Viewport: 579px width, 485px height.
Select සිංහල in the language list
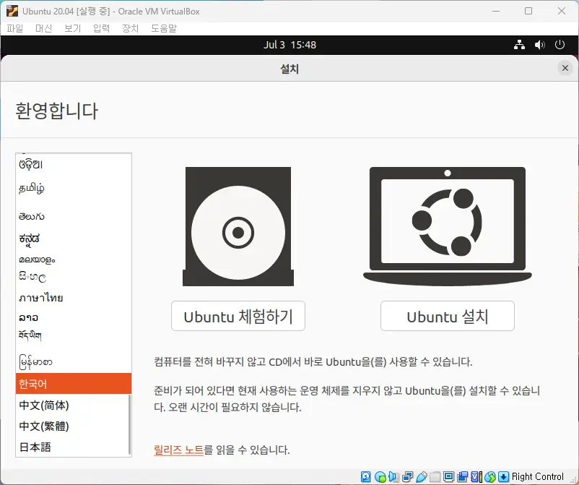point(74,277)
